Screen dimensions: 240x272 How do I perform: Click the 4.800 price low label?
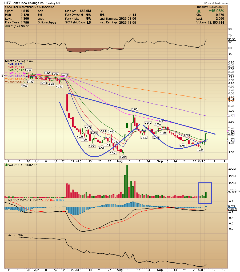click(24, 86)
